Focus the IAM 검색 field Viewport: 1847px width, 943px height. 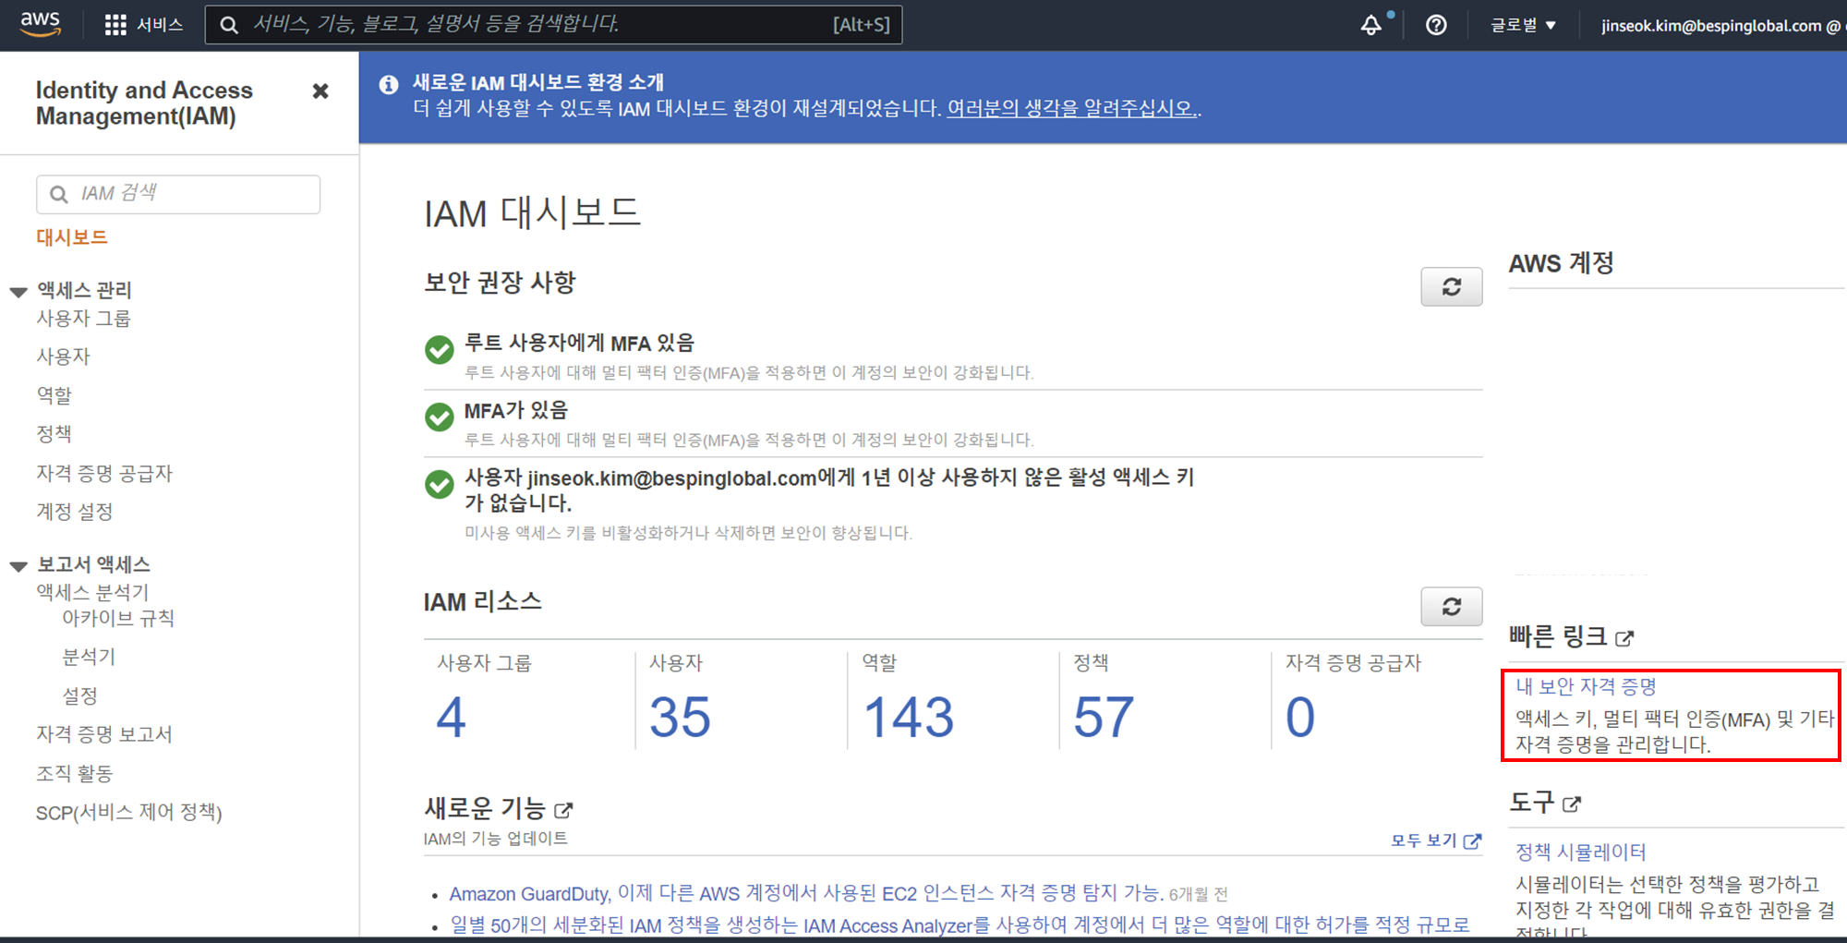178,194
